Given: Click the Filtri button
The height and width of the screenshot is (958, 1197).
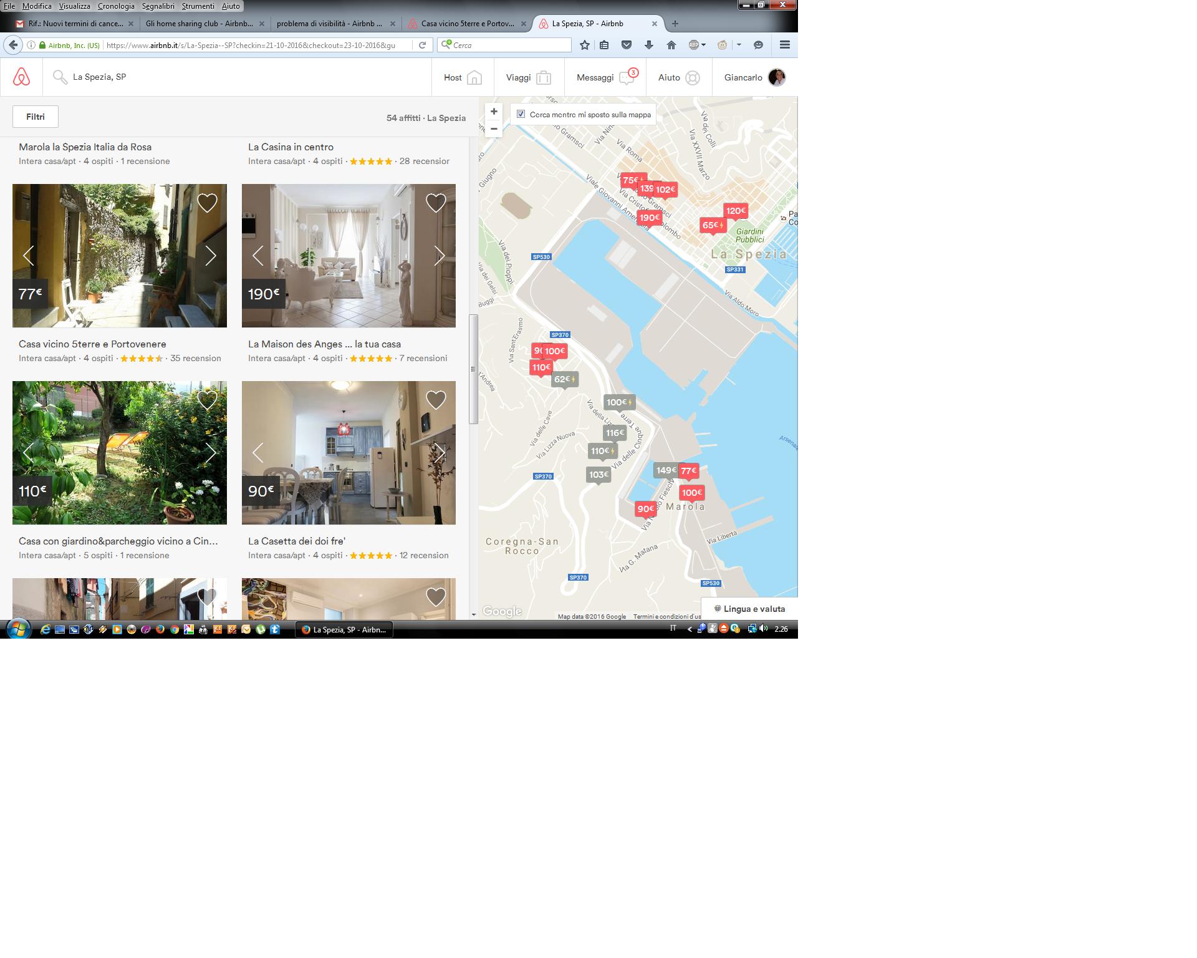Looking at the screenshot, I should tap(36, 117).
